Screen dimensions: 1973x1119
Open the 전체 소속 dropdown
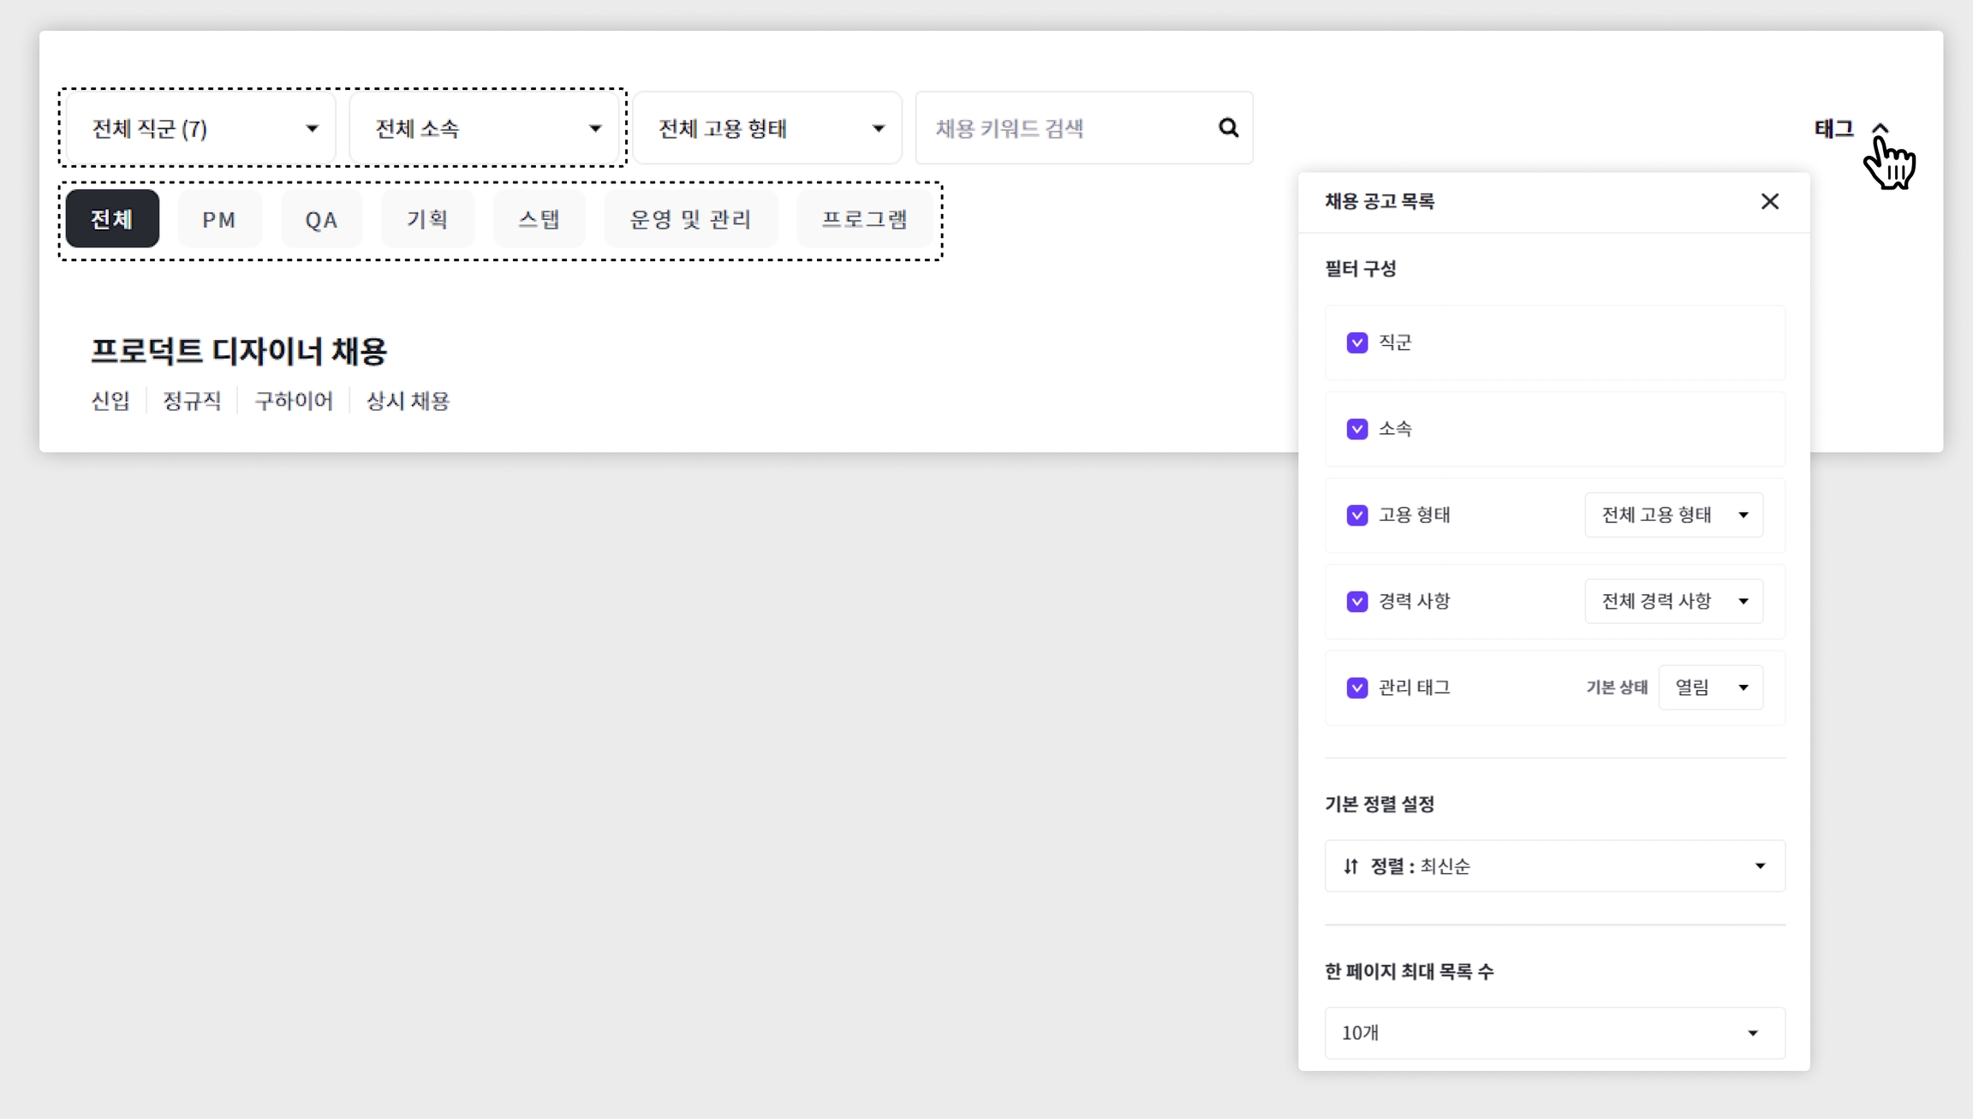[485, 128]
